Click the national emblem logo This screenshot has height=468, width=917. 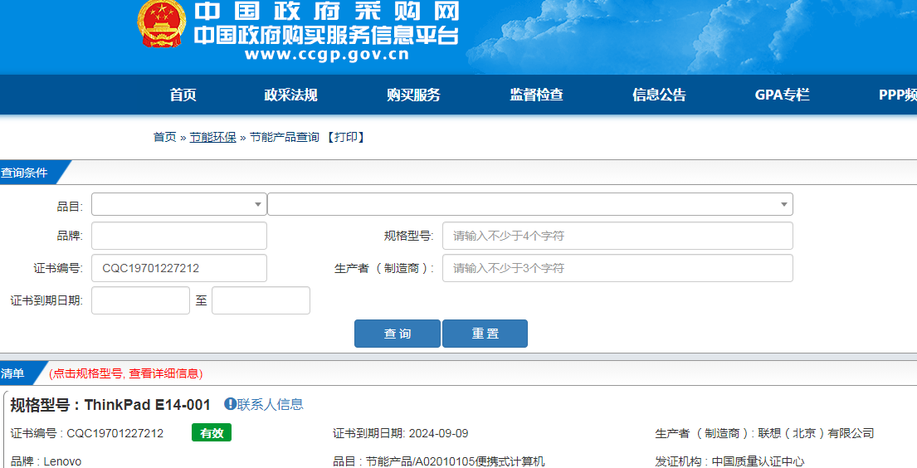coord(162,24)
